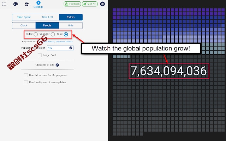Select the Older radio button

click(36, 34)
